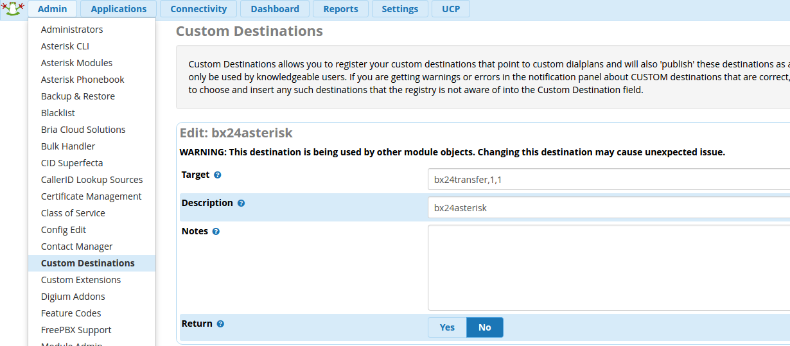The height and width of the screenshot is (346, 790).
Task: Open the Reports menu
Action: pyautogui.click(x=341, y=9)
